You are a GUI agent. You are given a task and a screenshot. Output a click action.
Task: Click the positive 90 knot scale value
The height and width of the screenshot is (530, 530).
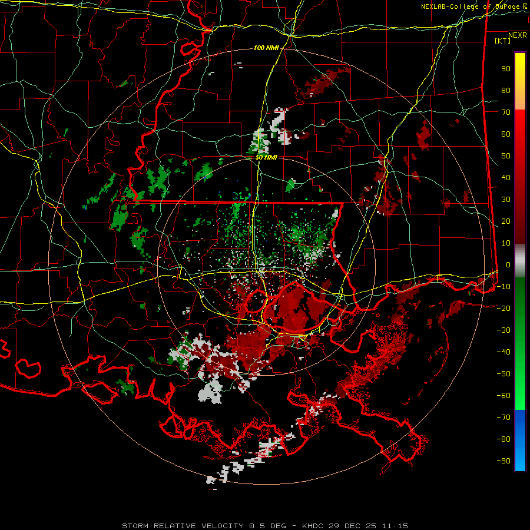click(506, 69)
